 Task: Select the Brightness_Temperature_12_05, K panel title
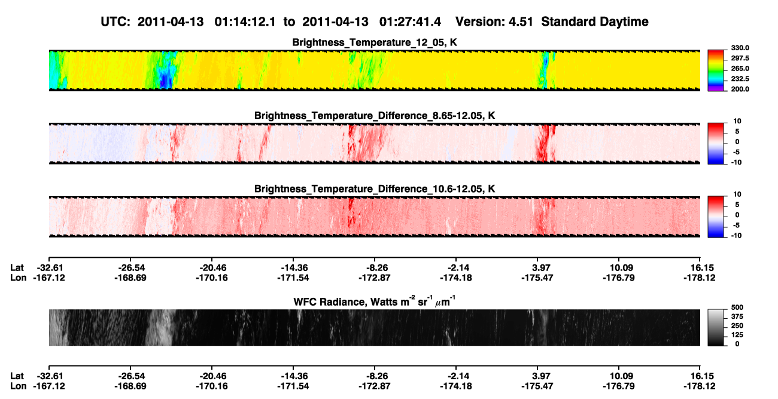click(375, 42)
